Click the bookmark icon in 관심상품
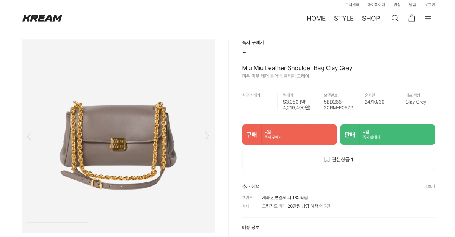 point(327,160)
